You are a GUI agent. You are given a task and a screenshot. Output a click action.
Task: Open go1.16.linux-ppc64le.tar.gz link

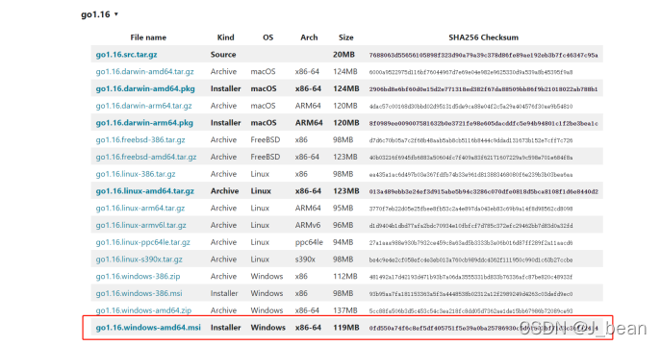click(x=143, y=242)
